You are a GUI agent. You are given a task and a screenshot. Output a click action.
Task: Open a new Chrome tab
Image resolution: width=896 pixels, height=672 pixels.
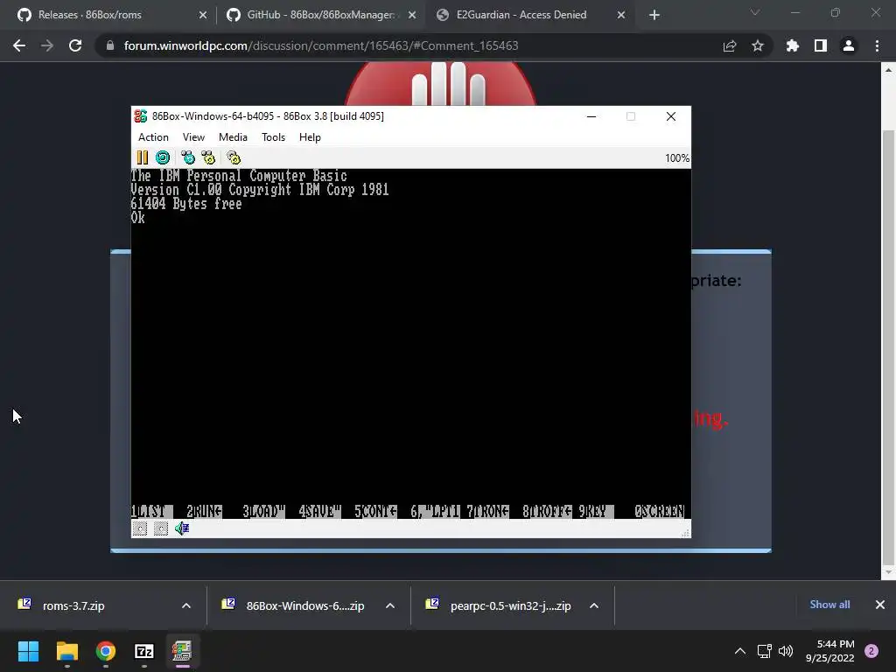pos(654,15)
